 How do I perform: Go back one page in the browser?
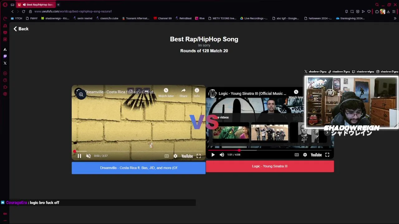click(x=12, y=12)
